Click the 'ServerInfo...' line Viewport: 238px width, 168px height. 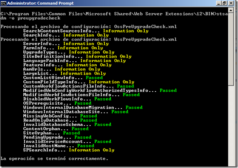click(x=66, y=43)
